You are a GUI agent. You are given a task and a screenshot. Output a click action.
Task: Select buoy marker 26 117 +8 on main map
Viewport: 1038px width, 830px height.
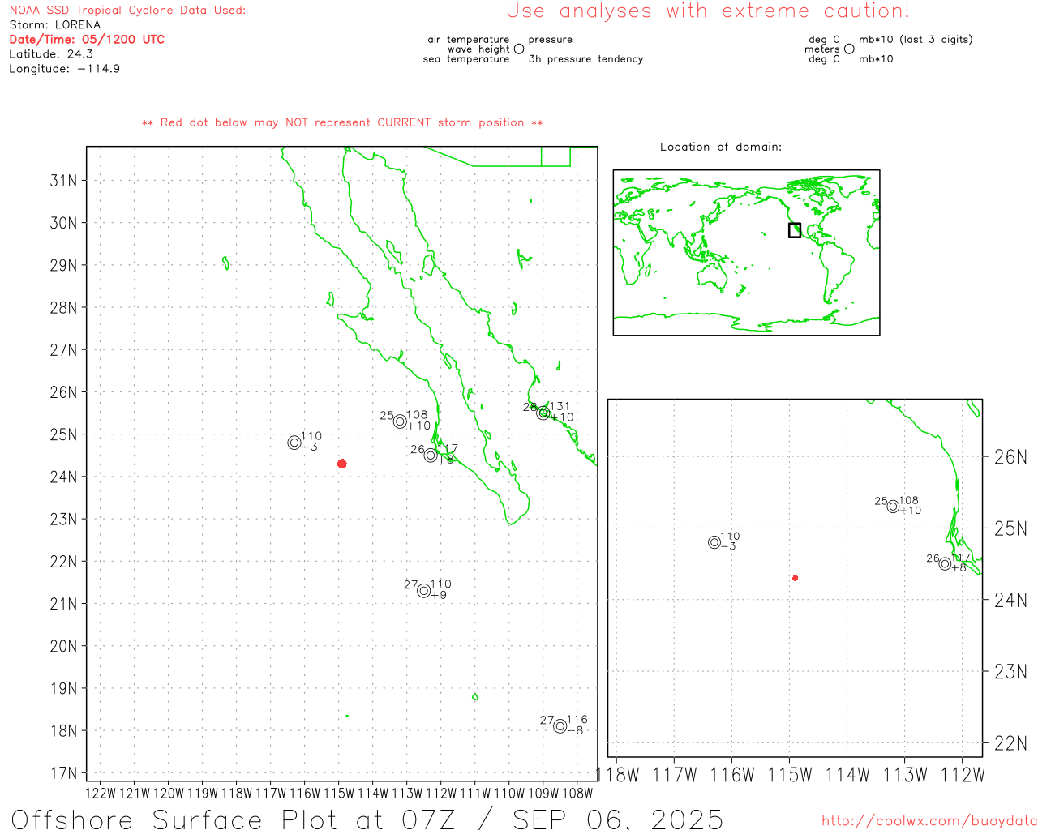(x=431, y=456)
